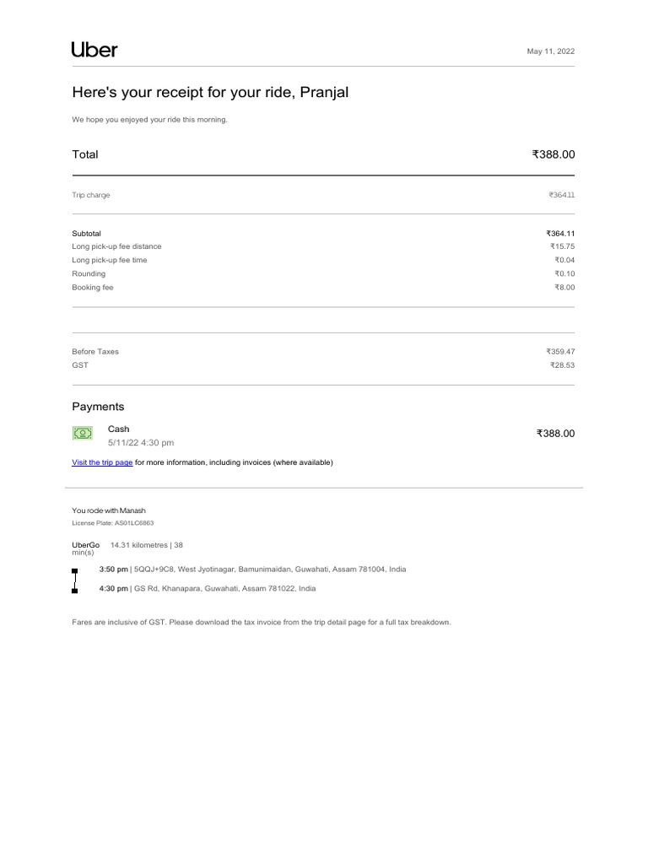Click the Trip charge row label
This screenshot has height=864, width=648.
(x=91, y=195)
